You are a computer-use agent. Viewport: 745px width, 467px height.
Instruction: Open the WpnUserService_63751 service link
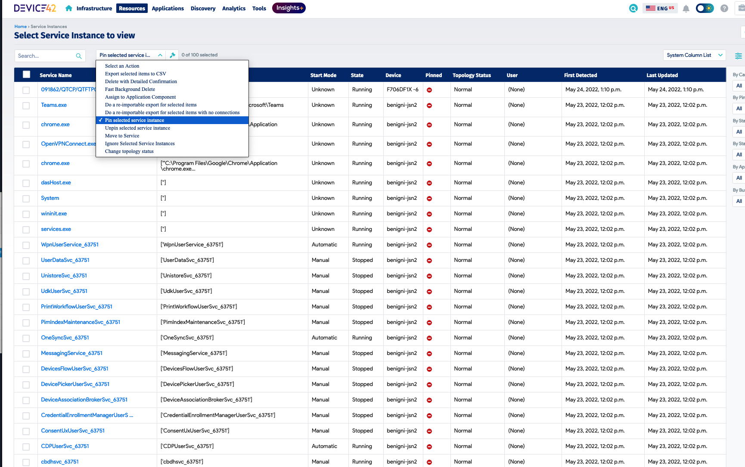[x=70, y=245]
